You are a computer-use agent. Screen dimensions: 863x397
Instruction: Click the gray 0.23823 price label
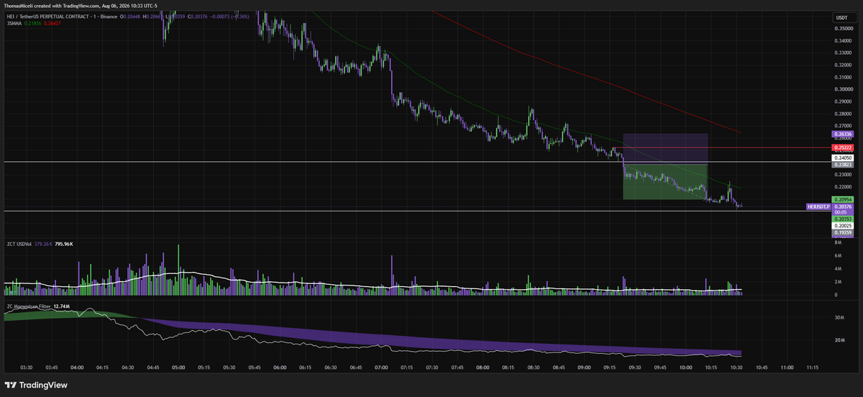[842, 165]
